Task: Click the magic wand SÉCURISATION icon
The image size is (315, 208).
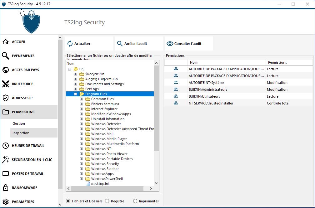Action: 6,159
